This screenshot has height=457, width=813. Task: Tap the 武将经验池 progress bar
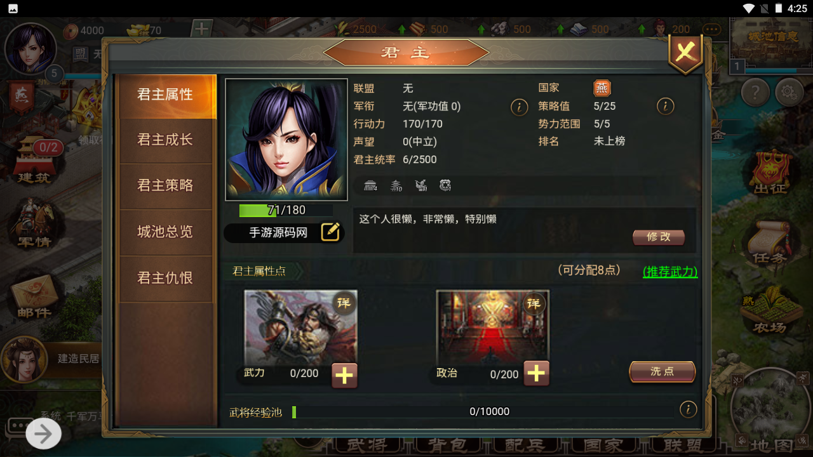coord(483,412)
